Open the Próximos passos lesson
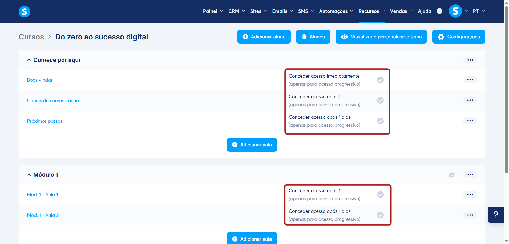The image size is (509, 244). pyautogui.click(x=45, y=121)
